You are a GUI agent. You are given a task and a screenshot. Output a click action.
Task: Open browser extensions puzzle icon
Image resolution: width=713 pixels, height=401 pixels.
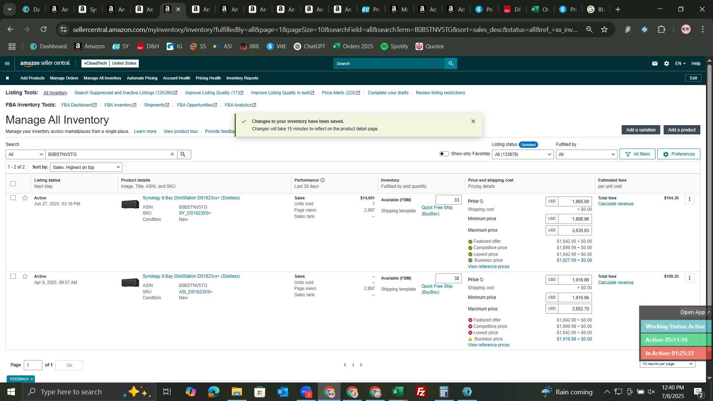(x=661, y=29)
